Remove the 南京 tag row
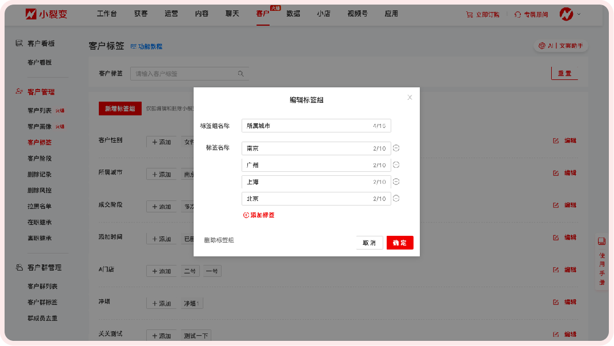This screenshot has width=614, height=346. [396, 148]
